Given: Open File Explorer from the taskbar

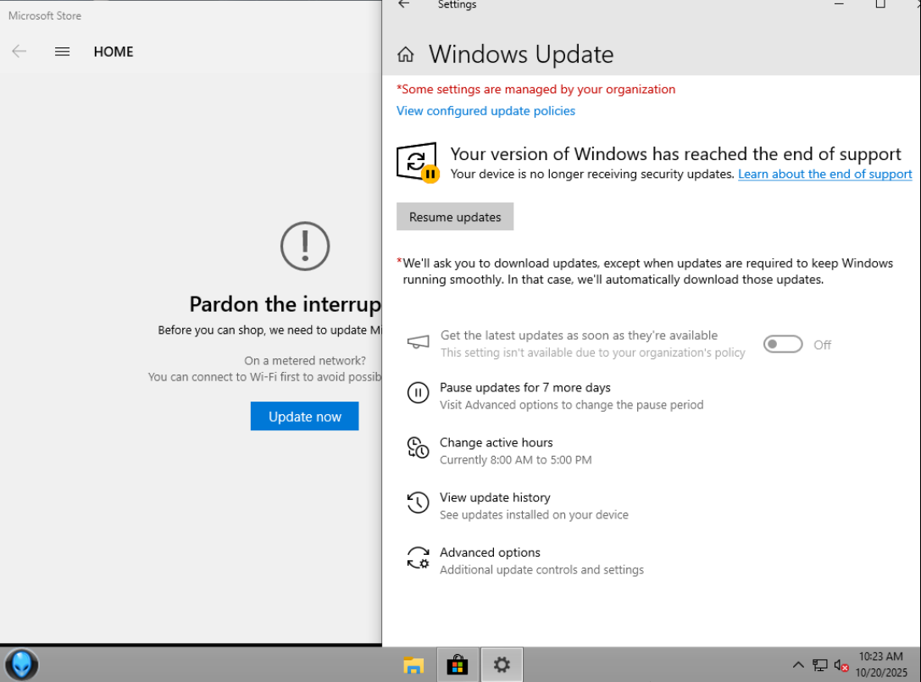Looking at the screenshot, I should coord(413,665).
